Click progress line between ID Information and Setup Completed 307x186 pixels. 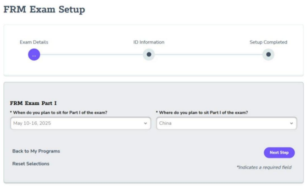pyautogui.click(x=209, y=55)
